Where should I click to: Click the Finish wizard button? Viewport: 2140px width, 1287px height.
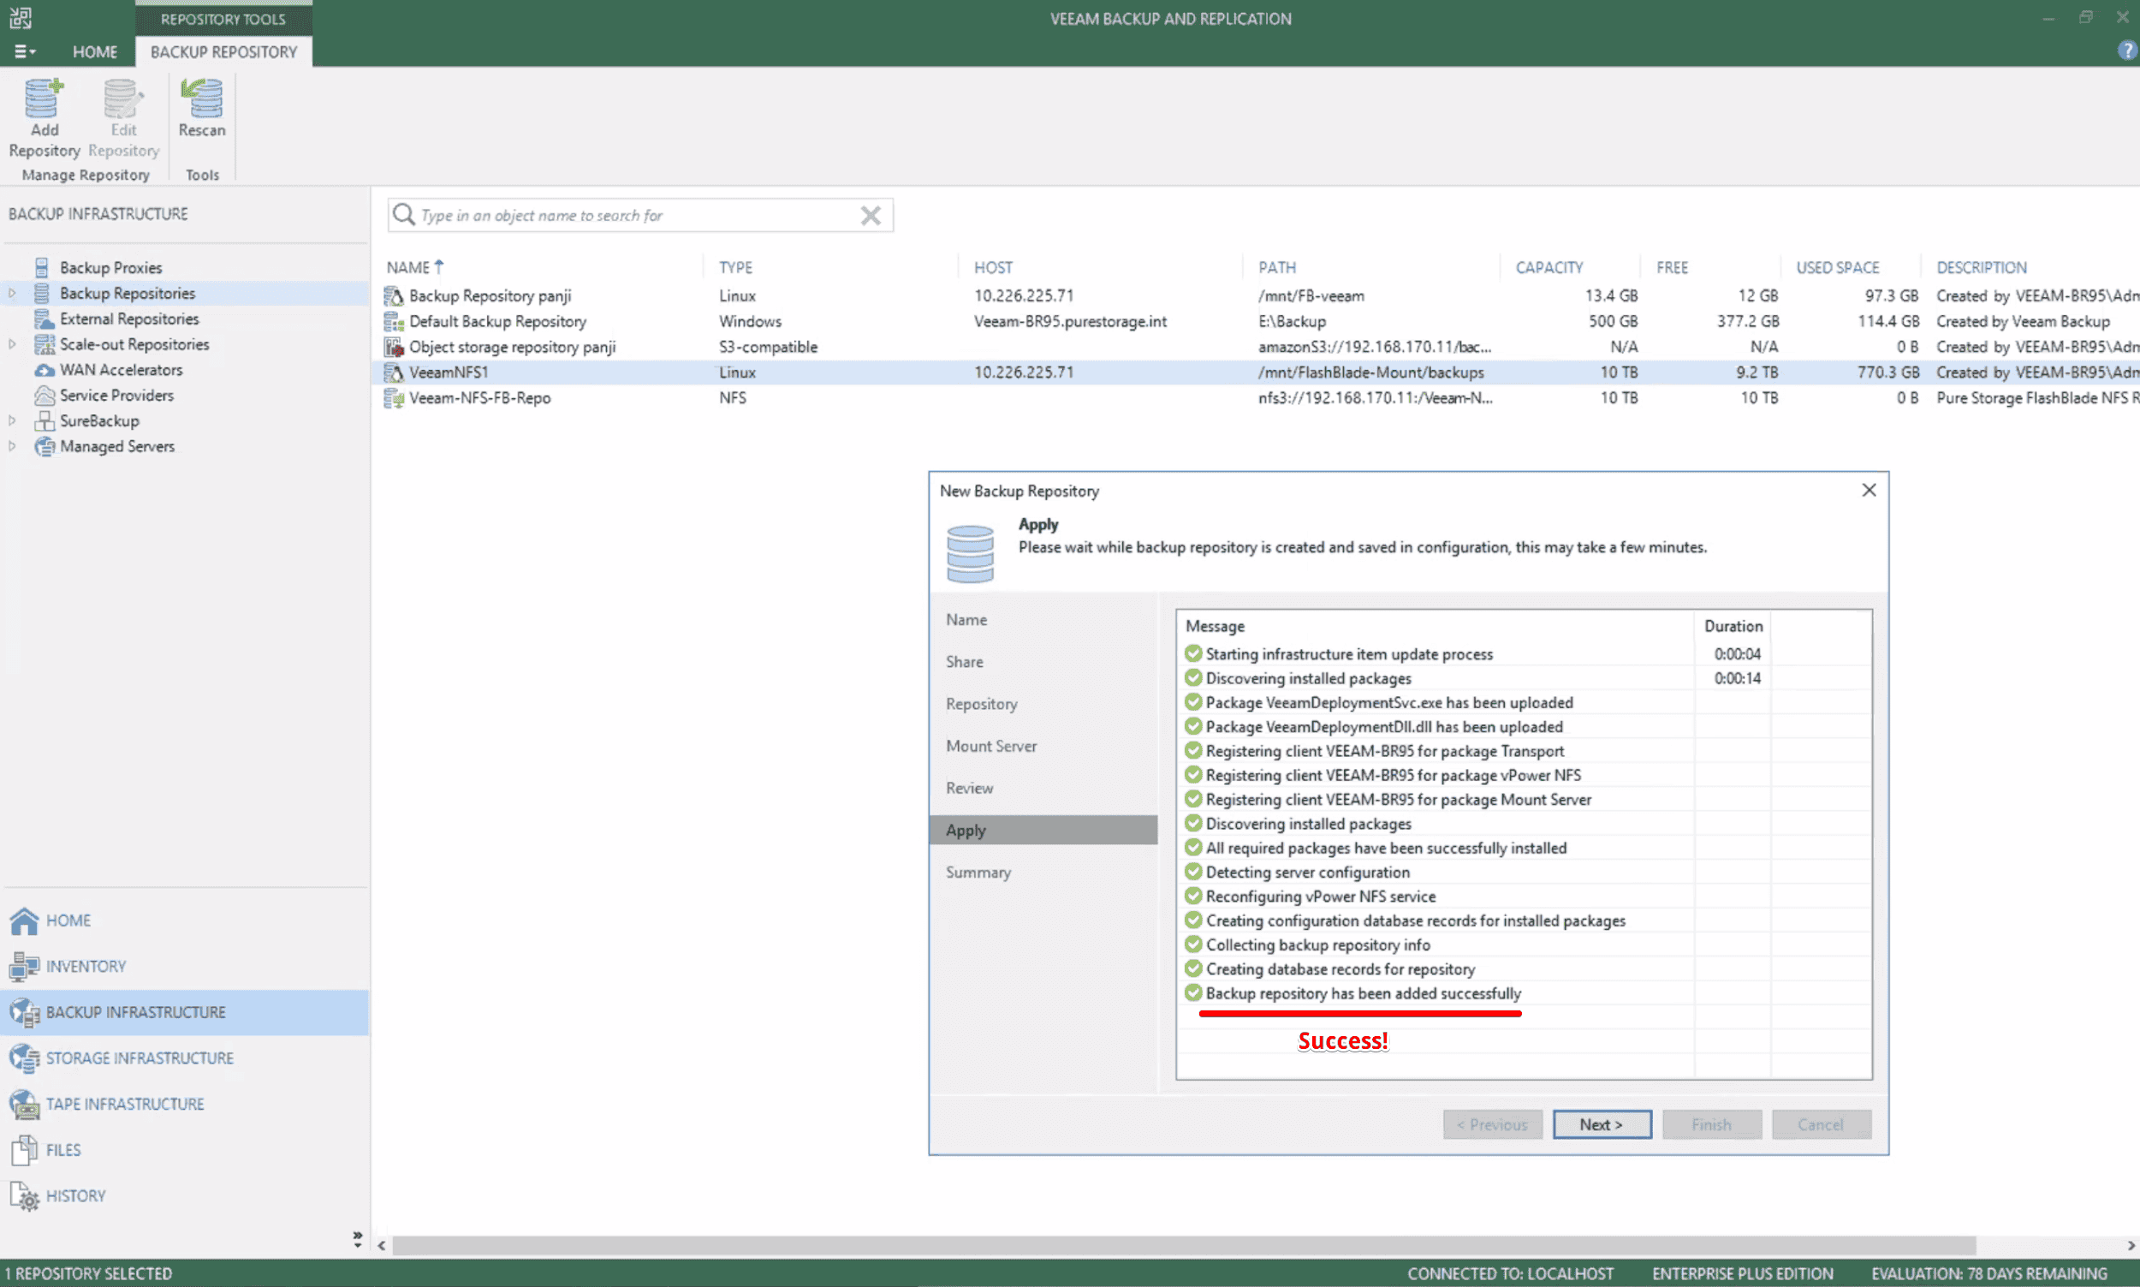[1711, 1124]
